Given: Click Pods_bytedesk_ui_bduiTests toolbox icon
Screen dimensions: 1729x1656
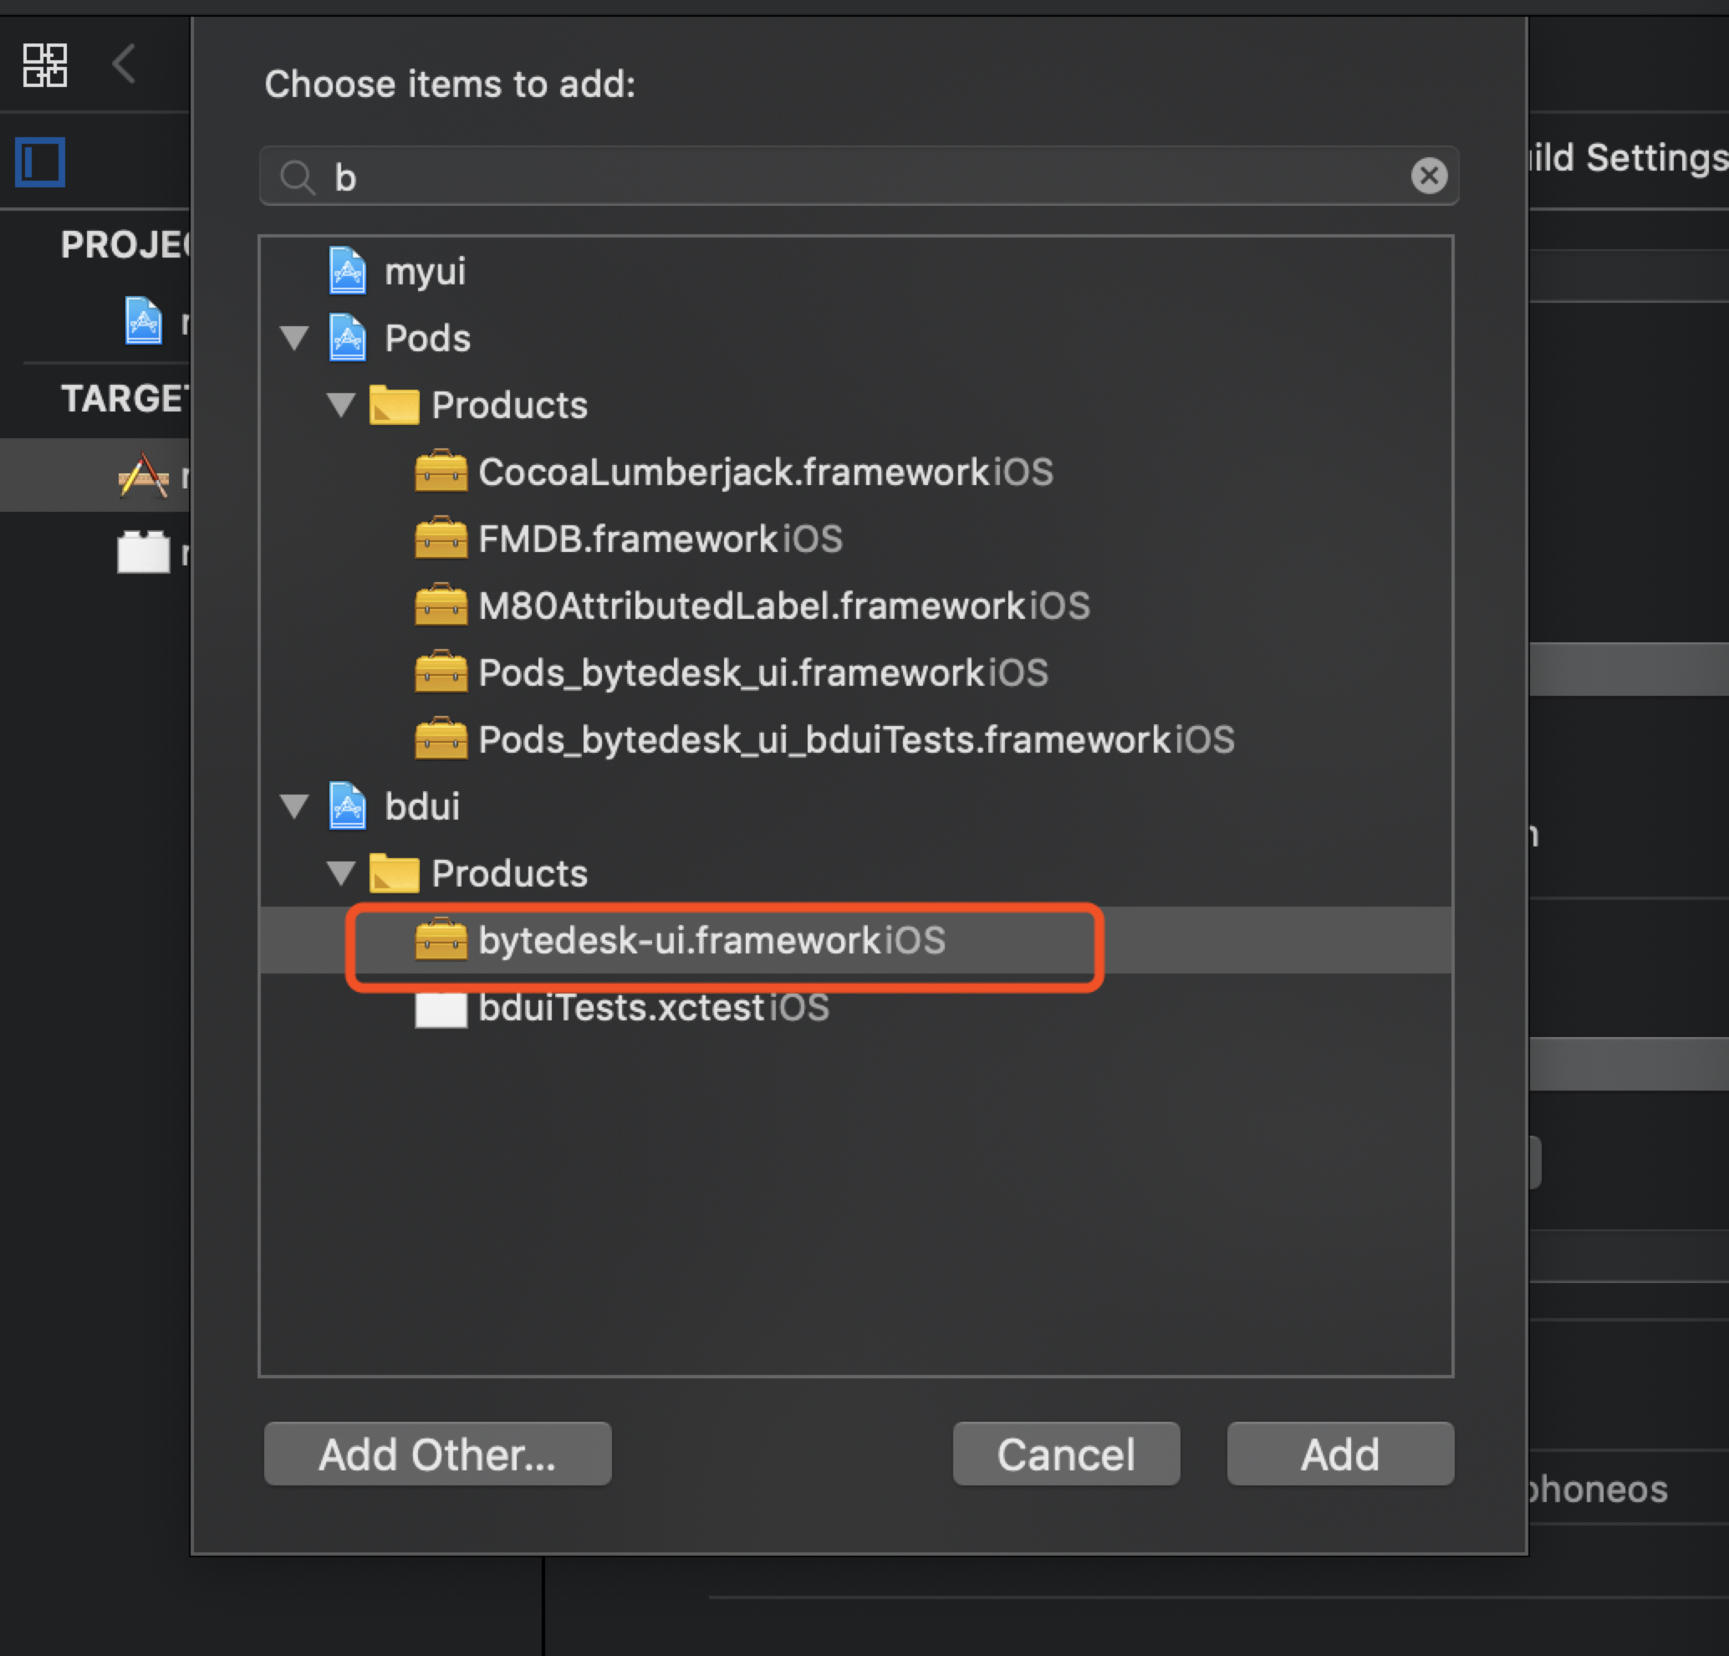Looking at the screenshot, I should (x=441, y=739).
